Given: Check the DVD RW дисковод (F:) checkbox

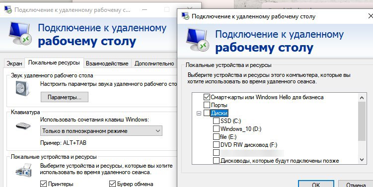Looking at the screenshot, I should click(216, 144).
